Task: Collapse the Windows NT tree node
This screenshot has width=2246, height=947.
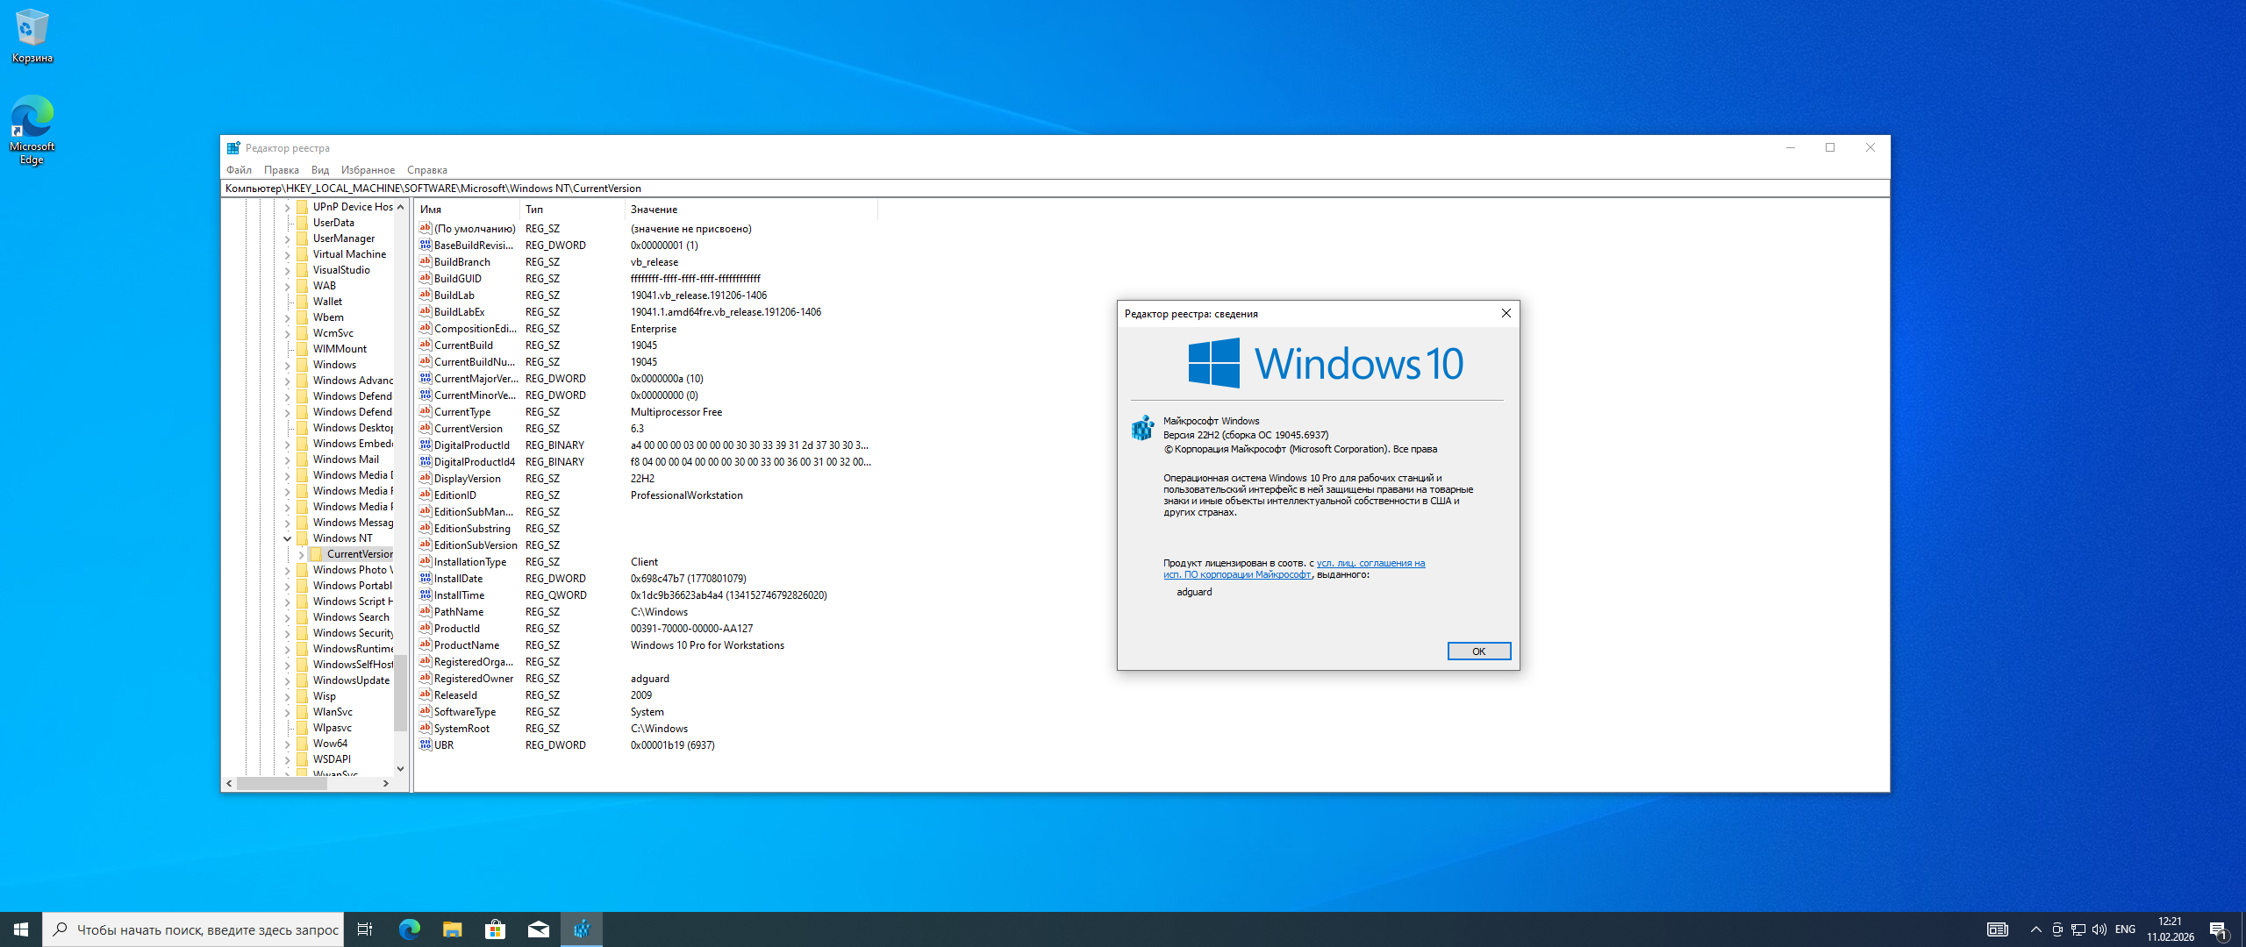Action: (287, 538)
